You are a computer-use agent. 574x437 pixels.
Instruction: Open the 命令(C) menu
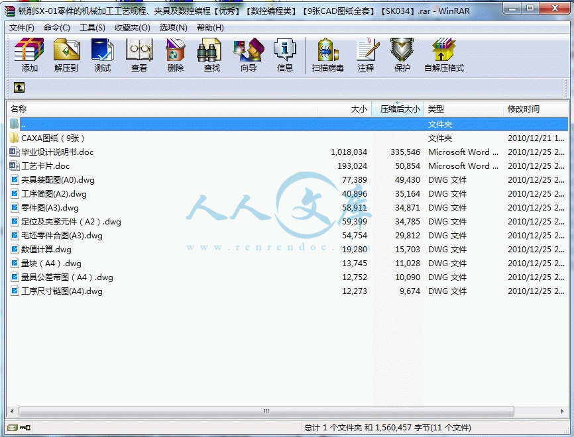[x=56, y=28]
